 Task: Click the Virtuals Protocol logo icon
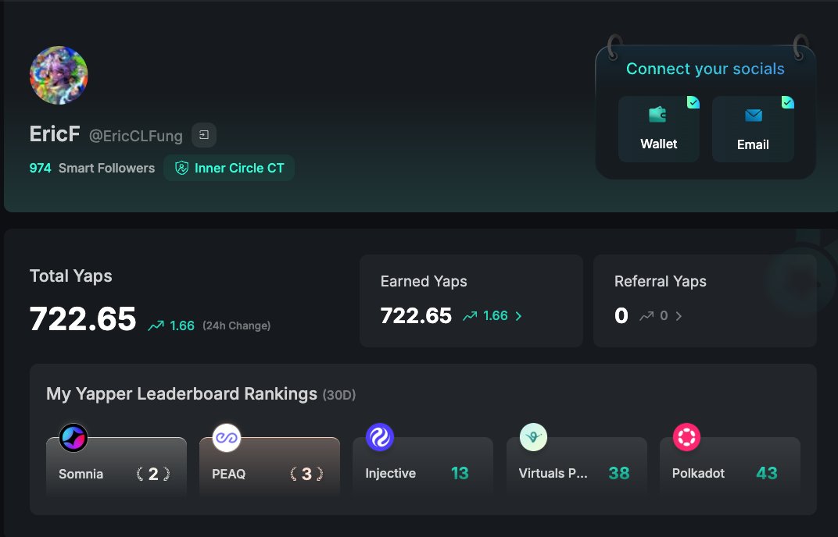coord(533,437)
